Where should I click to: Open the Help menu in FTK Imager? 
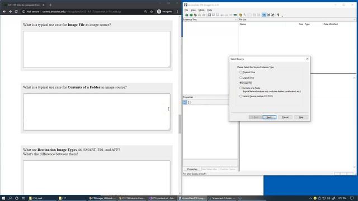[x=210, y=10]
